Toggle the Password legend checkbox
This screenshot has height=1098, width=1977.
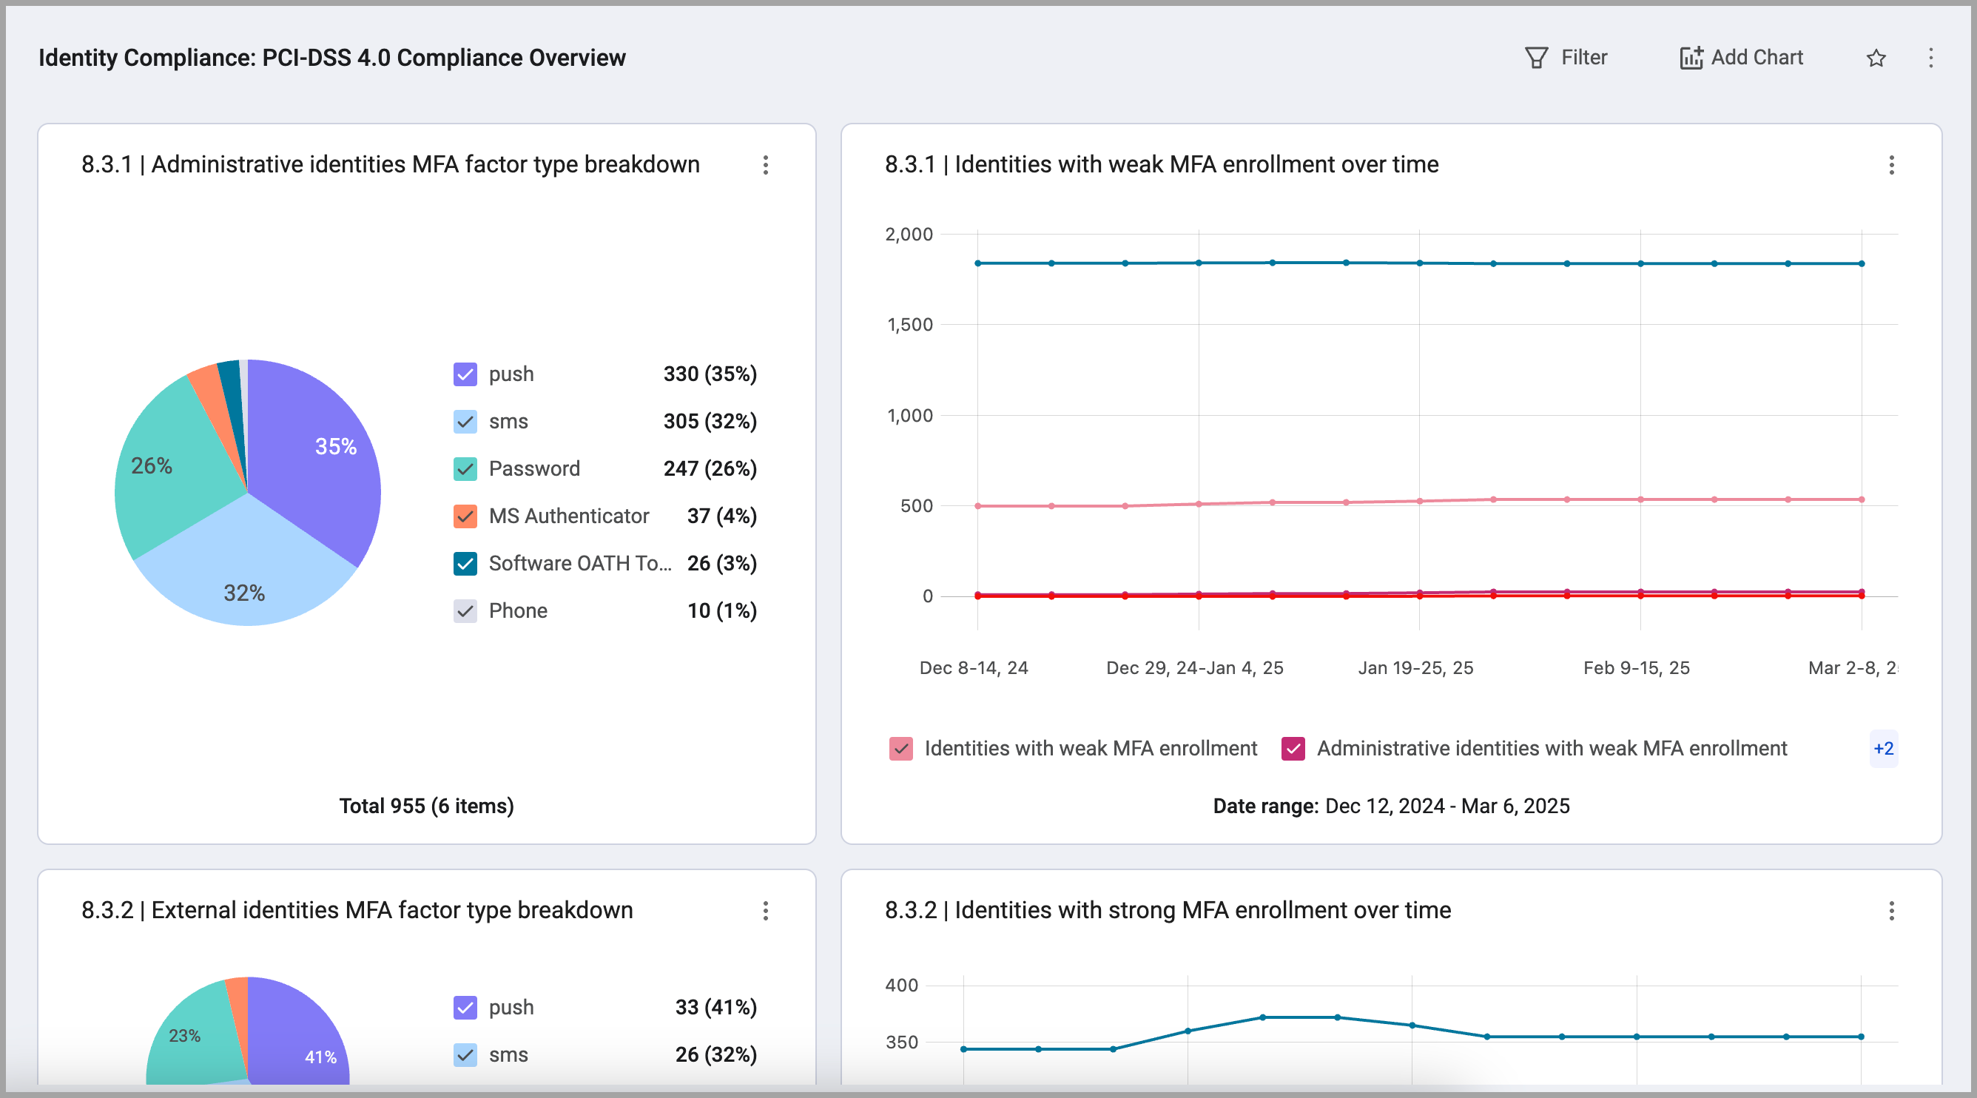click(465, 469)
